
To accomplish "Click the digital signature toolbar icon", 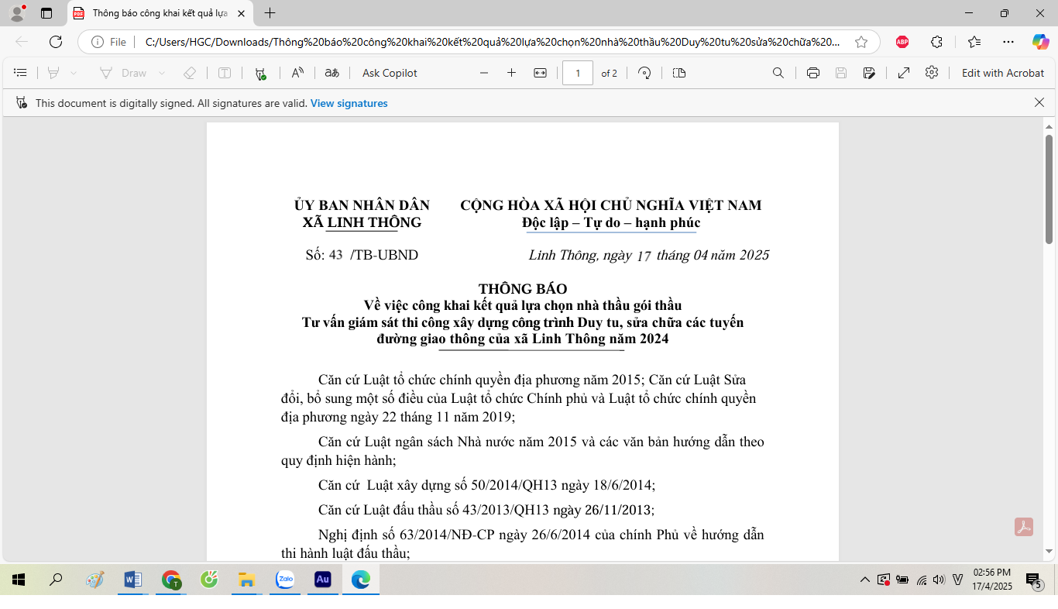I will coord(261,74).
